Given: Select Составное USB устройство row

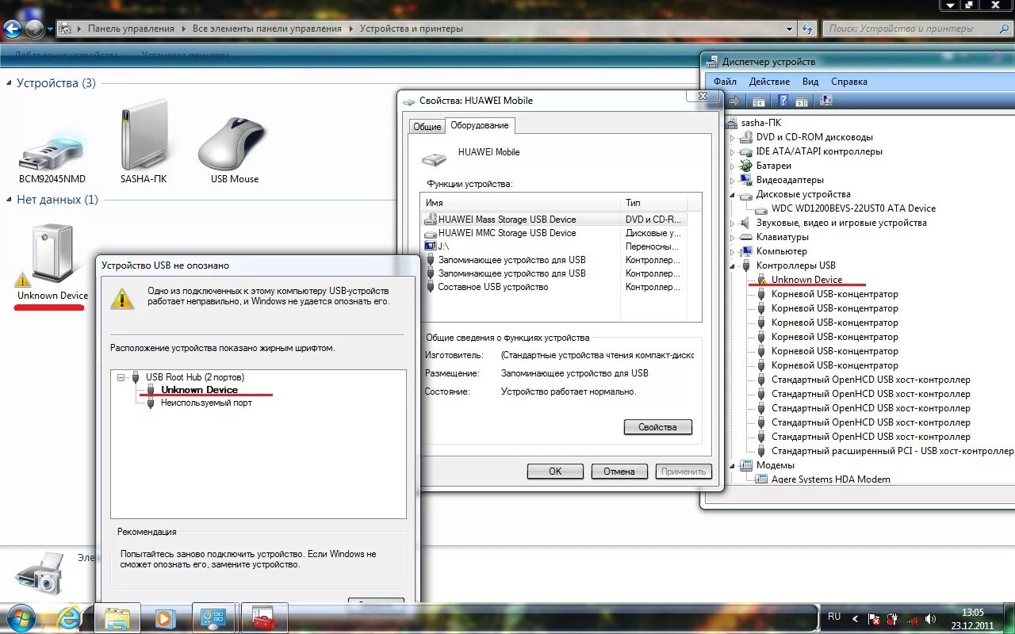Looking at the screenshot, I should 554,287.
